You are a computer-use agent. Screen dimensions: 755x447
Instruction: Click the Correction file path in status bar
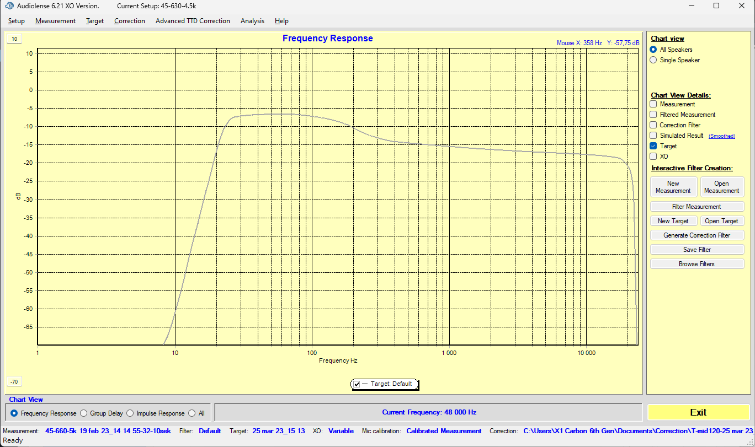point(638,431)
